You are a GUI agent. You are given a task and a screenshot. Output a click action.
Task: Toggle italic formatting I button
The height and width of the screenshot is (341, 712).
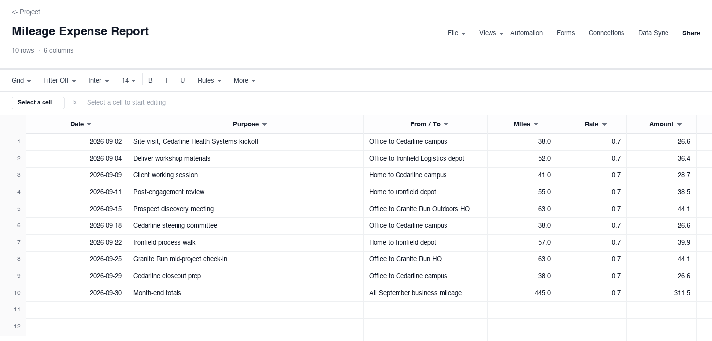[x=167, y=81]
